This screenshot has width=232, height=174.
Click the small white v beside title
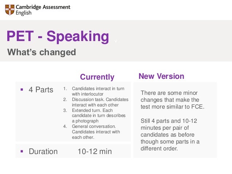[116, 41]
